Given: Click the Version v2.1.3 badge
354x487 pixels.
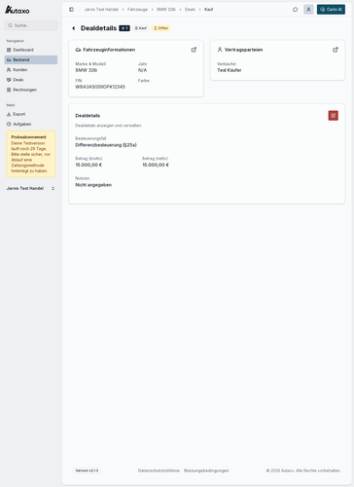Looking at the screenshot, I should click(x=87, y=470).
